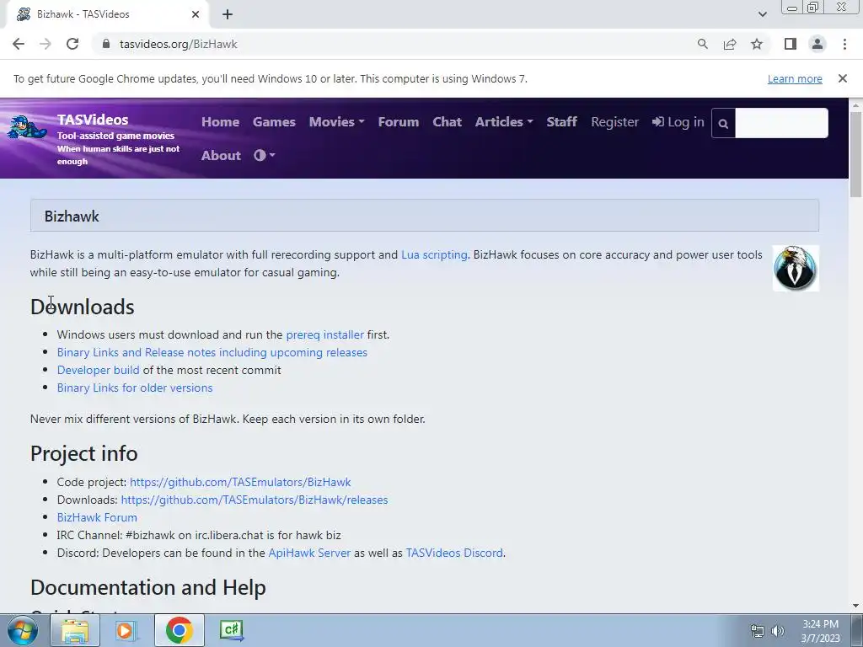Open Binary Links and Release notes link
Screen dimensions: 863x647
point(212,352)
